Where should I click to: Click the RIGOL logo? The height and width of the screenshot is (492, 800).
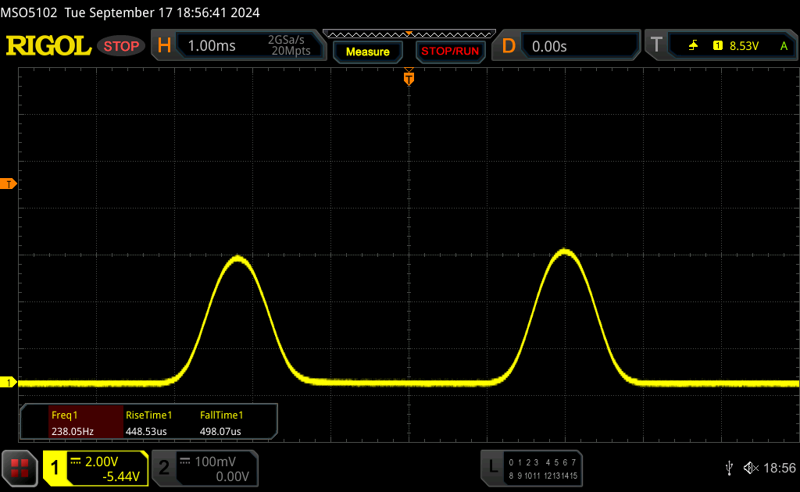coord(48,46)
